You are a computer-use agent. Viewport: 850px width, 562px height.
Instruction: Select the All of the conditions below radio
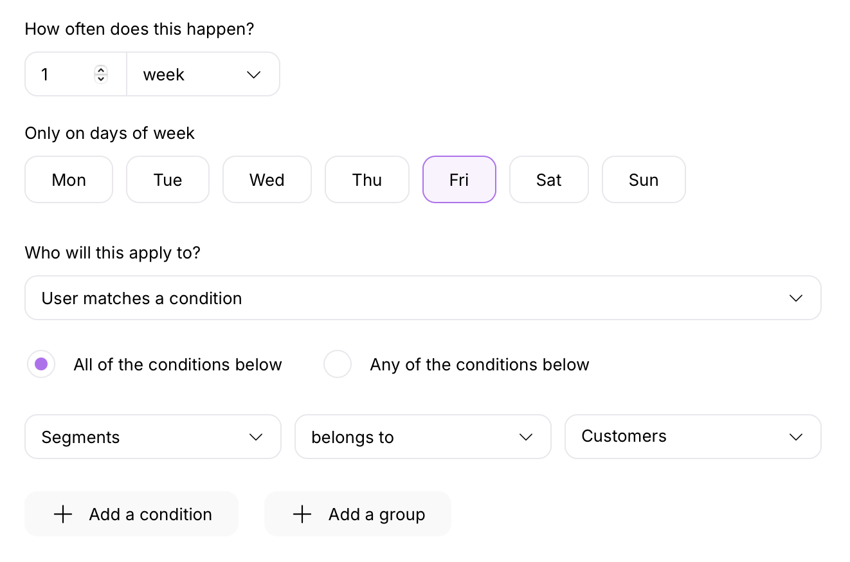[41, 364]
